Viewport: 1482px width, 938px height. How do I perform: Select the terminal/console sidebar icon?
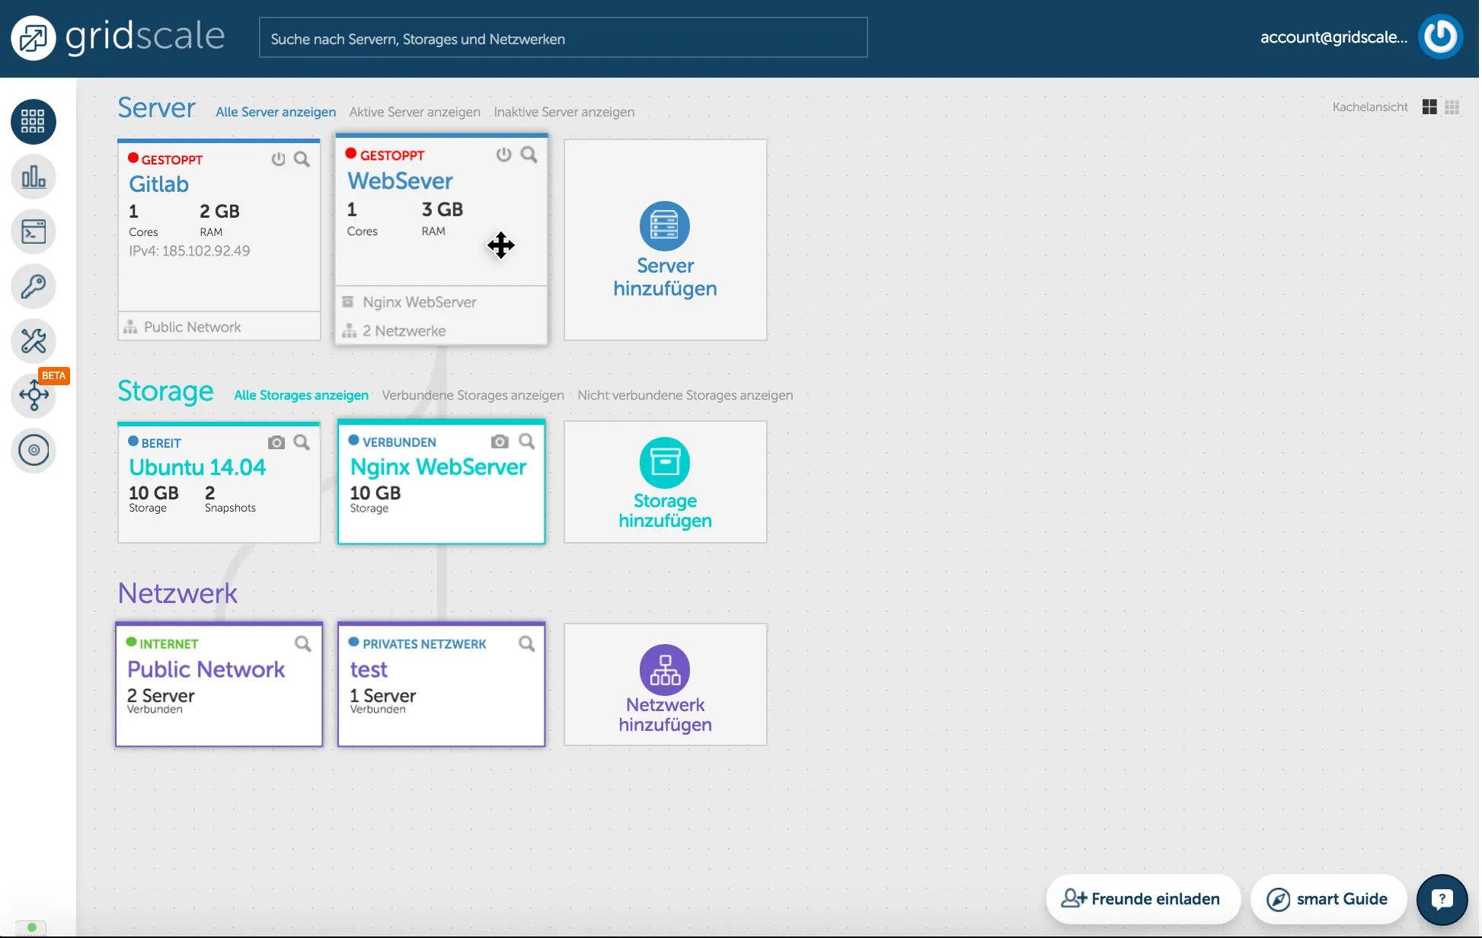coord(33,231)
